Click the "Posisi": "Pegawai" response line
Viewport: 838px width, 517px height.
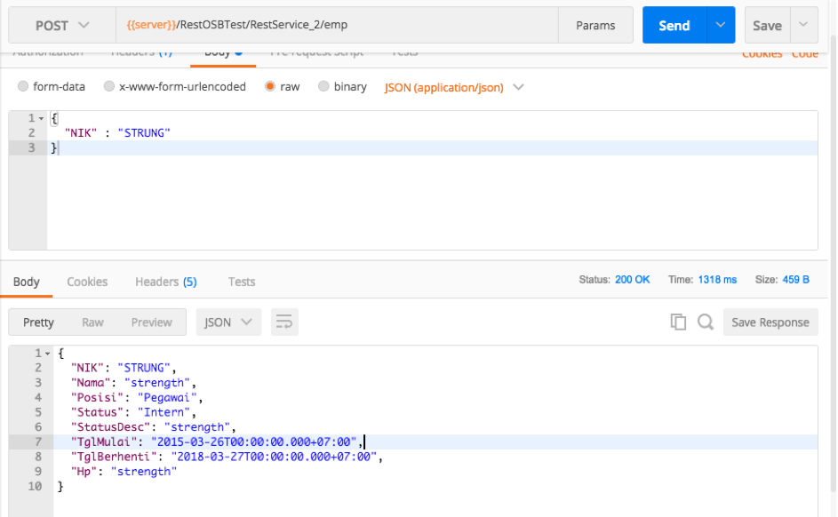click(435, 397)
